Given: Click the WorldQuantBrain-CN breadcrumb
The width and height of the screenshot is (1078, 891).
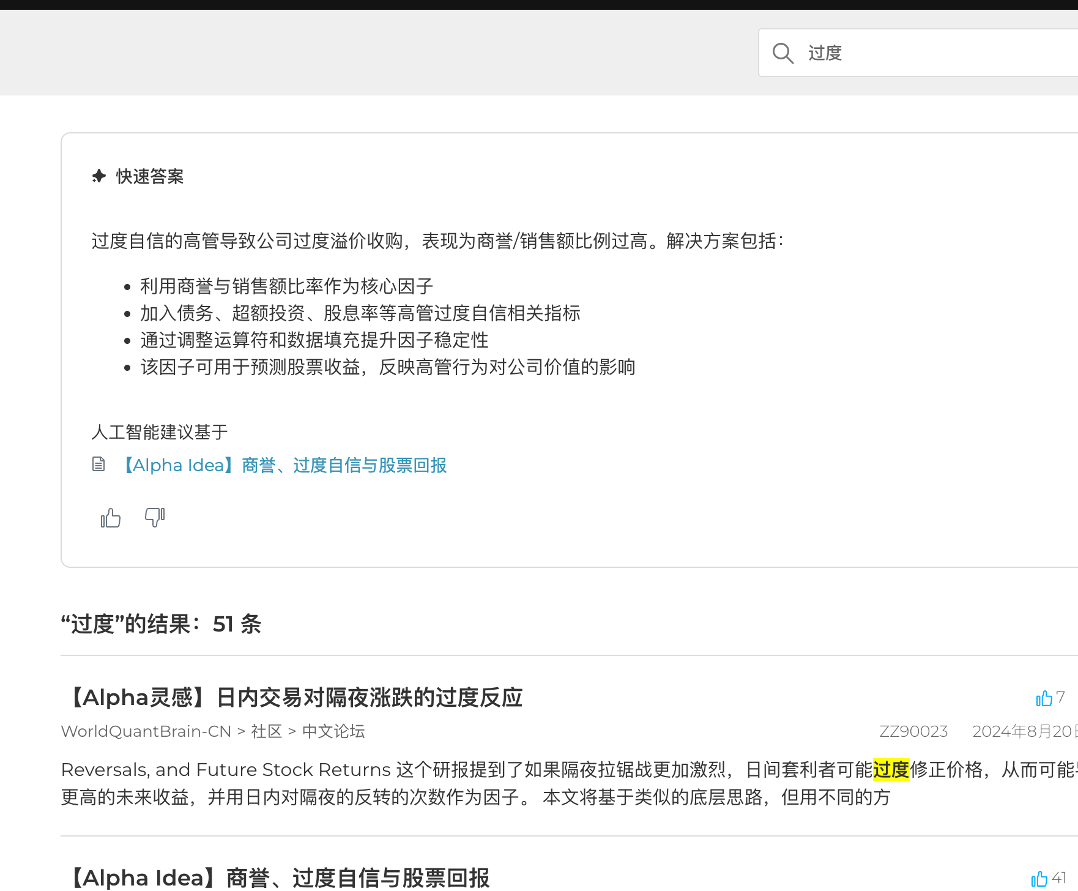Looking at the screenshot, I should point(146,731).
